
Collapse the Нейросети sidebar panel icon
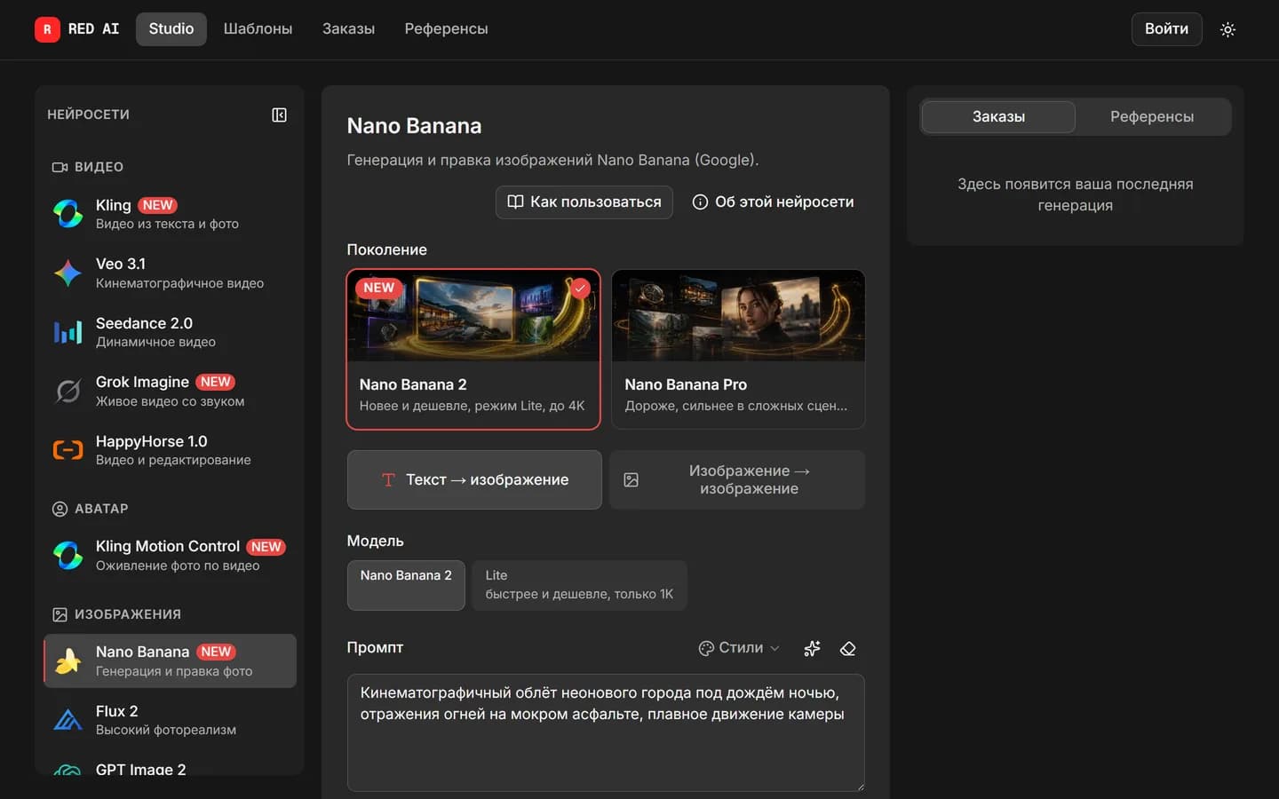tap(279, 115)
